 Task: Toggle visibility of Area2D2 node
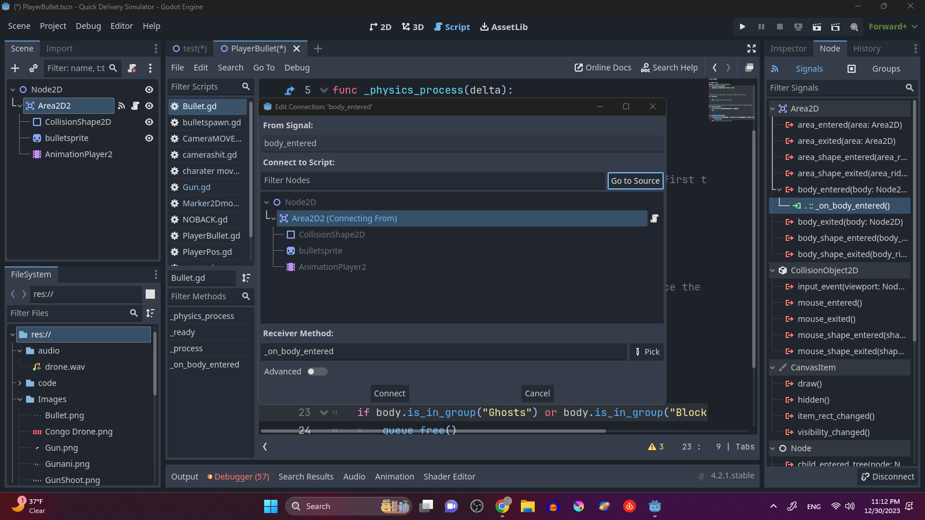point(149,106)
